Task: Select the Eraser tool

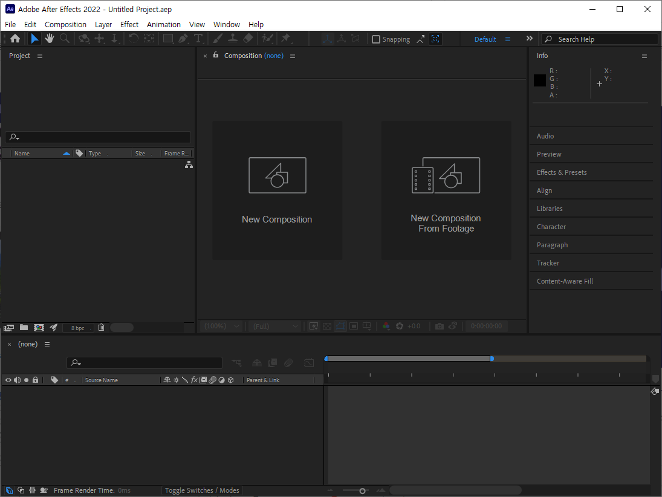Action: coord(248,39)
